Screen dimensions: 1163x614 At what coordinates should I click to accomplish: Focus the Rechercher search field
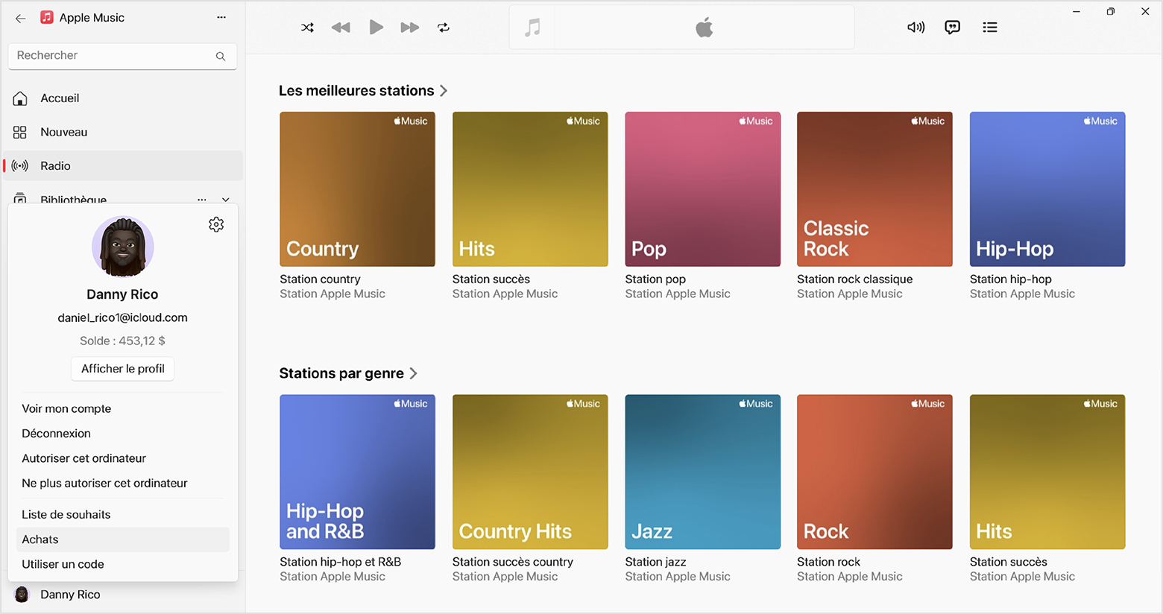pyautogui.click(x=122, y=56)
